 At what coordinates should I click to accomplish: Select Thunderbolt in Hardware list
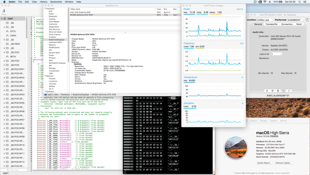point(54,71)
